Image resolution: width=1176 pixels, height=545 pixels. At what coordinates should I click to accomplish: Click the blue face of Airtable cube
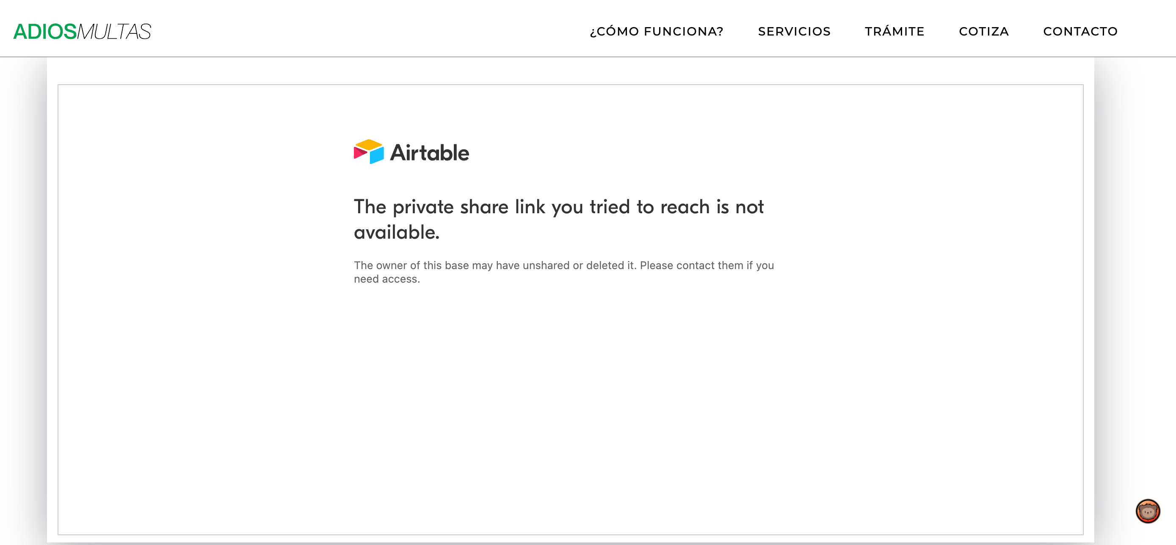point(377,155)
